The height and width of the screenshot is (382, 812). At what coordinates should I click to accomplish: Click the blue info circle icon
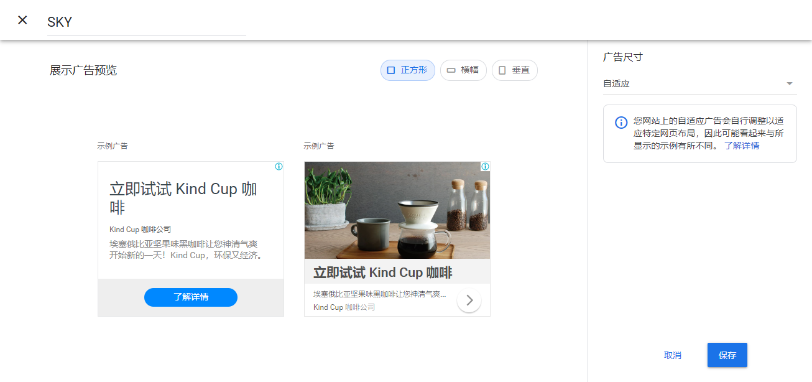pyautogui.click(x=621, y=122)
